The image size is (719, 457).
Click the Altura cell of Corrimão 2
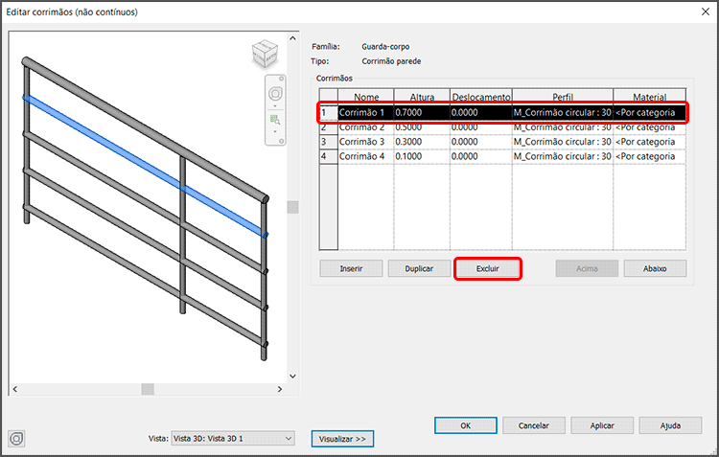pyautogui.click(x=421, y=126)
